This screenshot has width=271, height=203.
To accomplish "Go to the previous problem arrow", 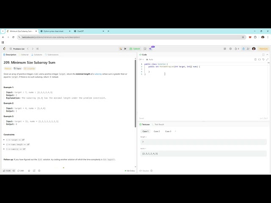I will click(x=28, y=49).
